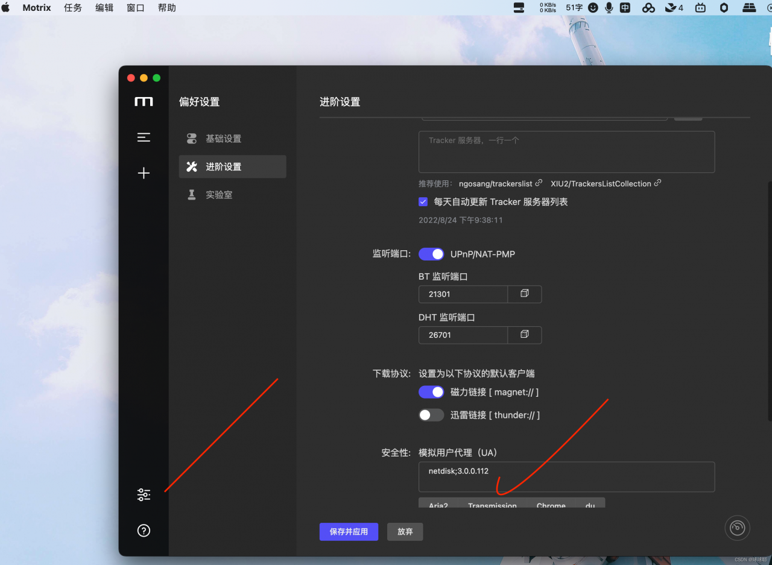This screenshot has height=565, width=772.
Task: Click the smiley face menu bar icon
Action: (x=593, y=8)
